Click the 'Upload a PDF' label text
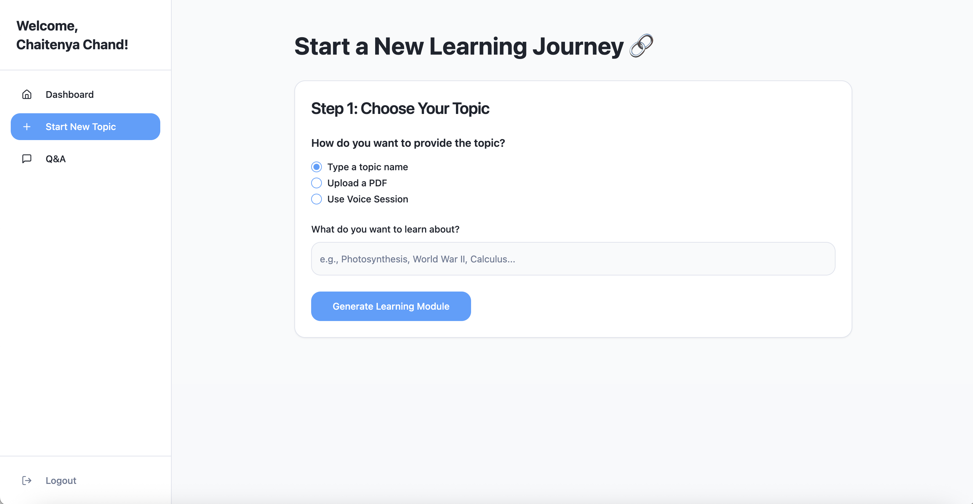Viewport: 973px width, 504px height. (357, 183)
